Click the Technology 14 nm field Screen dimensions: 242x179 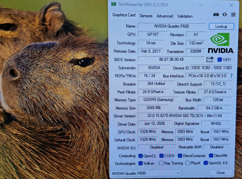point(151,43)
